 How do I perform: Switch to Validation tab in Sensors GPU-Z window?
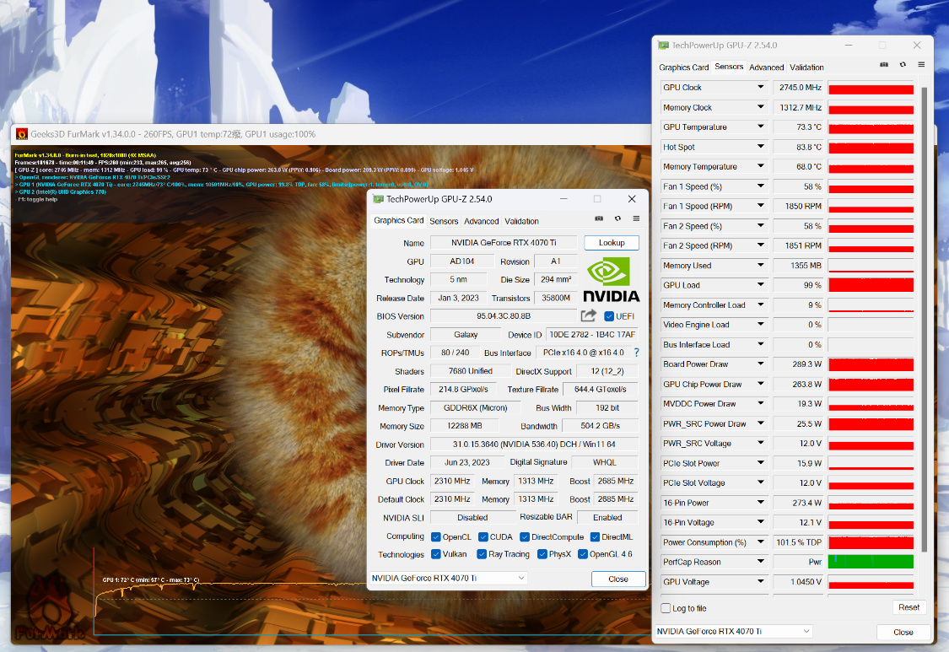click(806, 67)
